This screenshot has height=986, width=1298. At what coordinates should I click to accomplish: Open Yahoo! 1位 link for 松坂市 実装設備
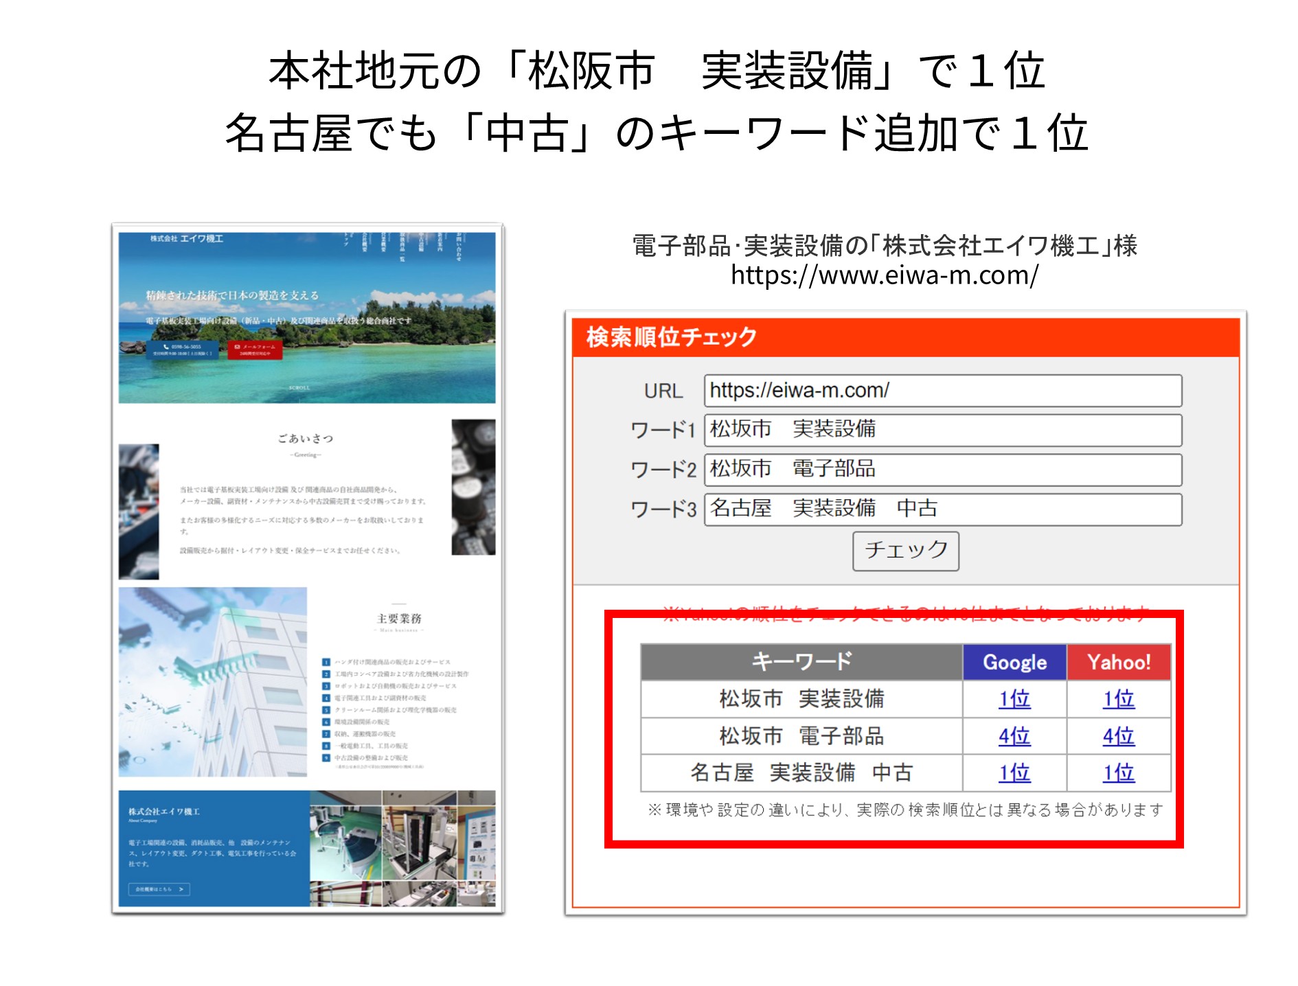click(1118, 699)
